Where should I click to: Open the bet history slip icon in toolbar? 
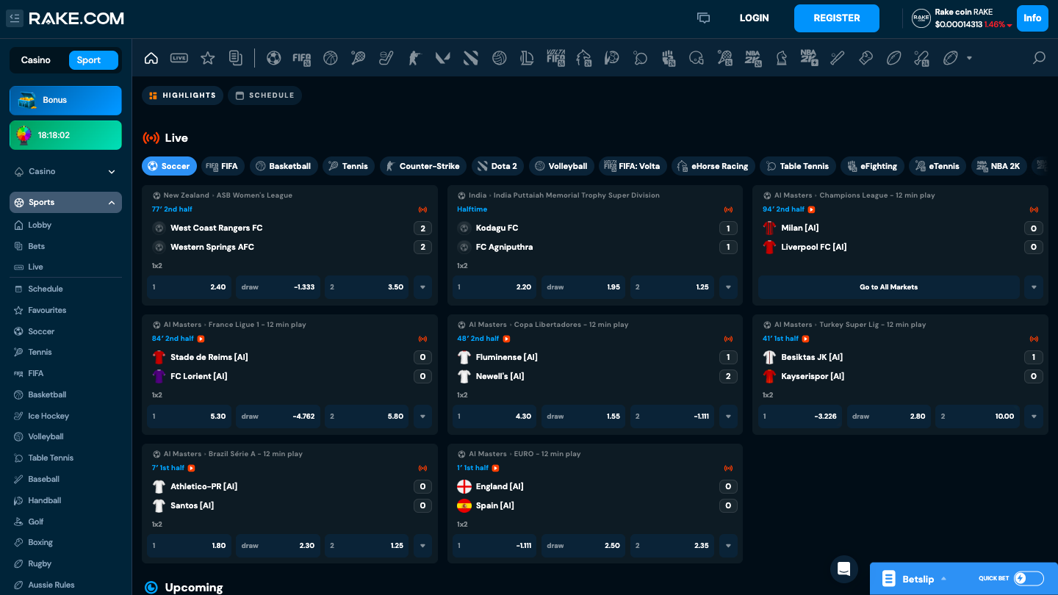(x=236, y=58)
